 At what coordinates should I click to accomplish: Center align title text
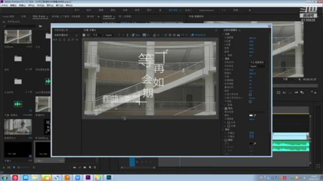coord(170,35)
